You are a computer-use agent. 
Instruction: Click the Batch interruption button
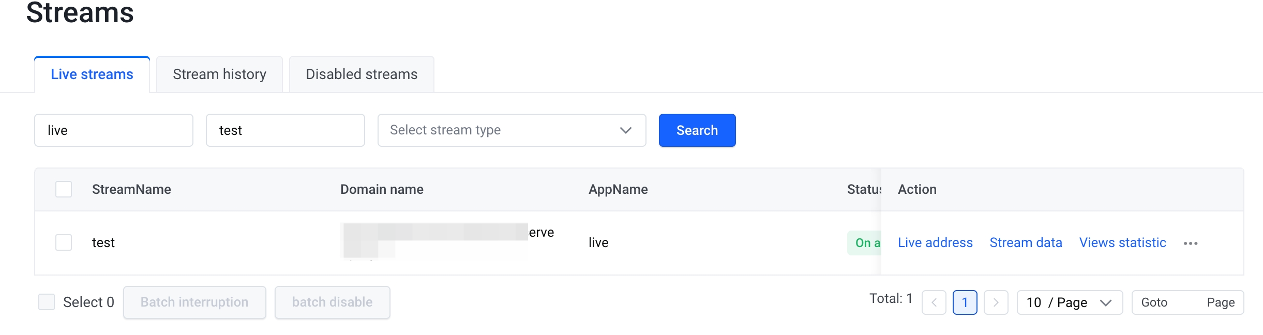tap(194, 302)
